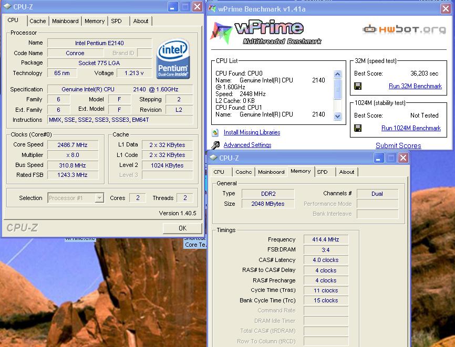Click the memory Type value DDR2
Viewport: 455px width, 347px height.
tap(268, 194)
